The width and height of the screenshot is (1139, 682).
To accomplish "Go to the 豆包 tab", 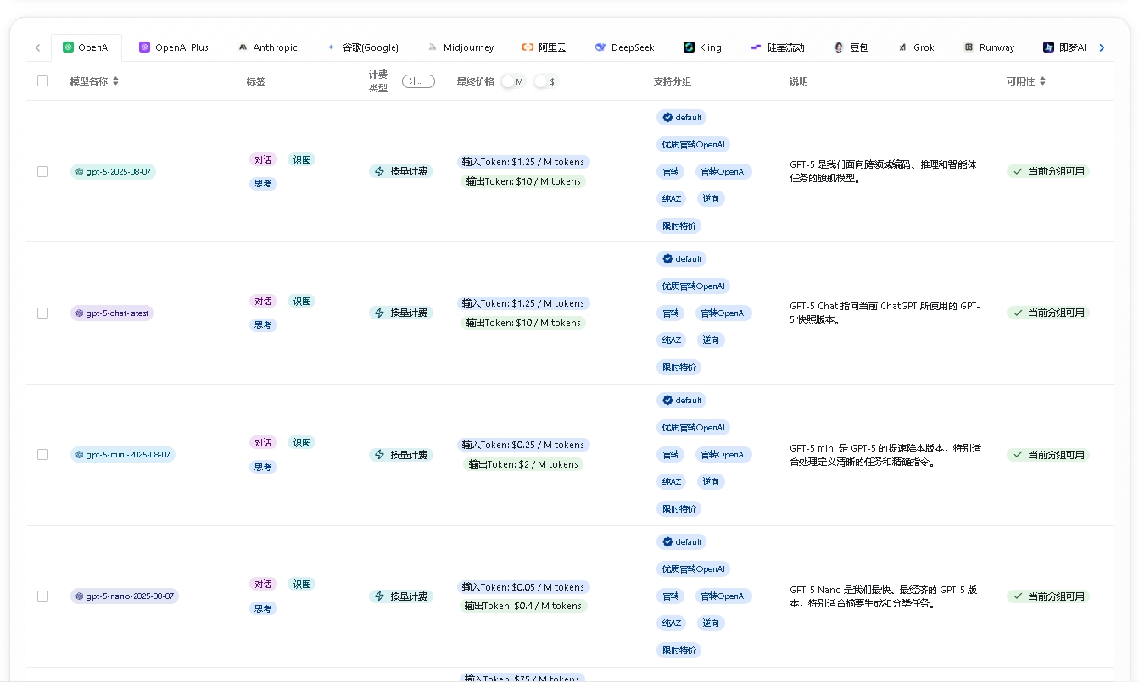I will pos(851,47).
